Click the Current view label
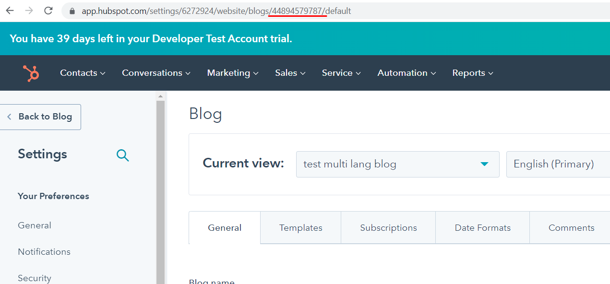The width and height of the screenshot is (610, 284). 243,163
